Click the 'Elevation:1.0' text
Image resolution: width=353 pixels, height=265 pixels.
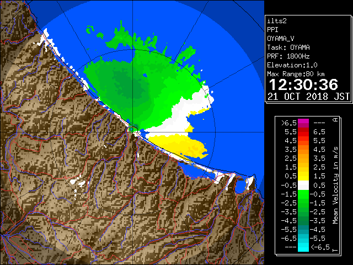(292, 65)
